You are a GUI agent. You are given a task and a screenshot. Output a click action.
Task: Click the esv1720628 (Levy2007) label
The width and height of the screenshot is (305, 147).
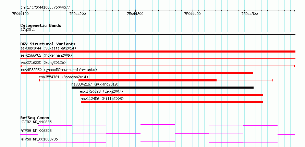click(x=101, y=91)
